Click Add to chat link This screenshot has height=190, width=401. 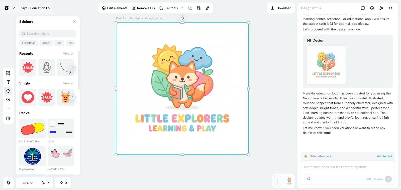point(384,156)
